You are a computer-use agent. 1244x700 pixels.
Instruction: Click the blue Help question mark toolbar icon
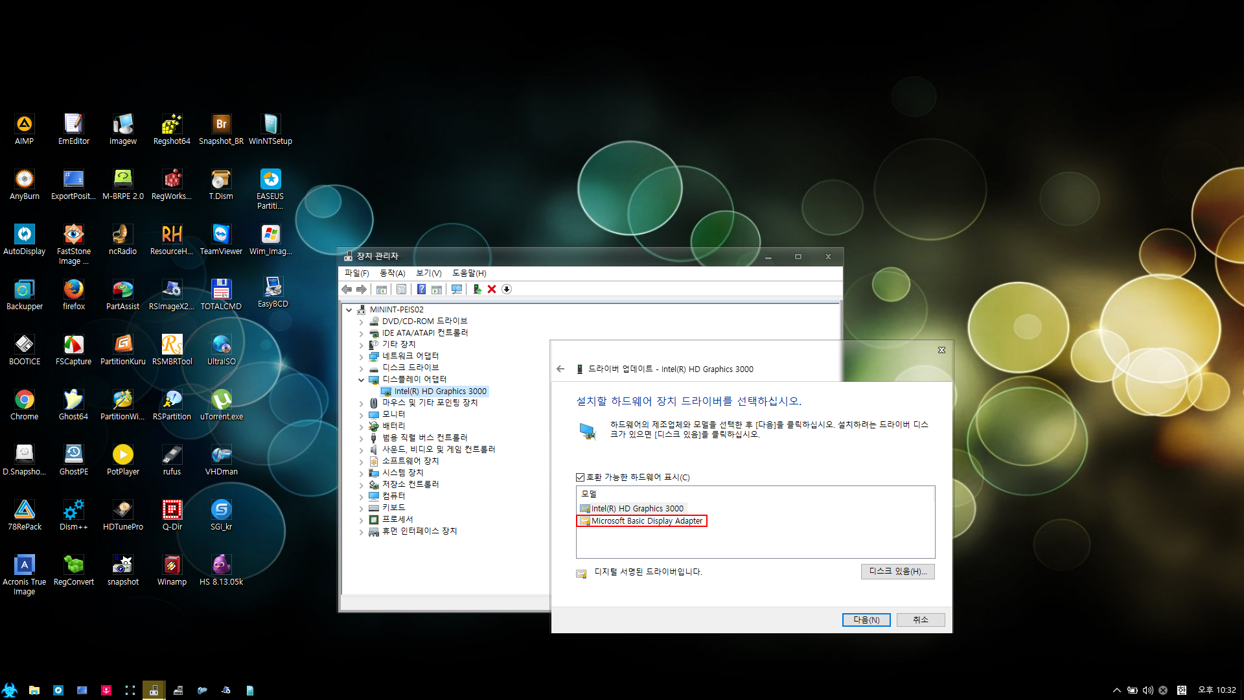(421, 289)
